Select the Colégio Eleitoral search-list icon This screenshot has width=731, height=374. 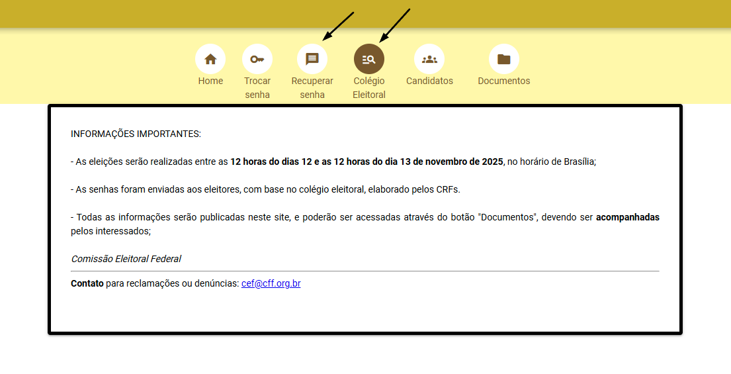[x=369, y=59]
